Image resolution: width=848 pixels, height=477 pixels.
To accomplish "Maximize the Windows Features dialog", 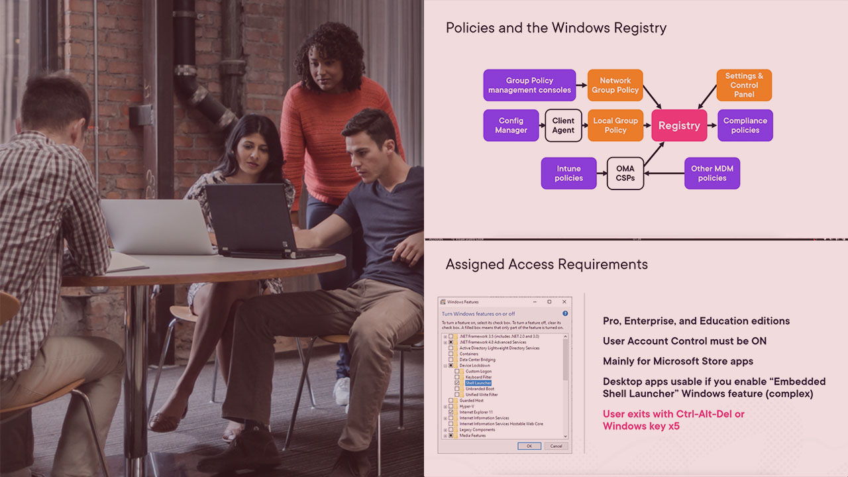I will [549, 302].
